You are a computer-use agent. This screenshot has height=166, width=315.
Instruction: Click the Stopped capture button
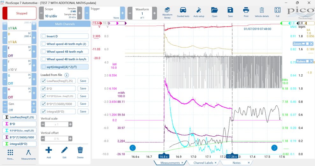(x=19, y=13)
